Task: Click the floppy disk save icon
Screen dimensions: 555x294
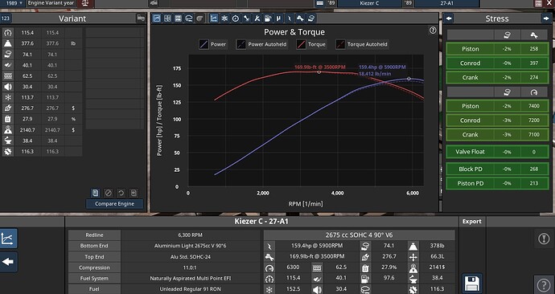Action: point(472,284)
